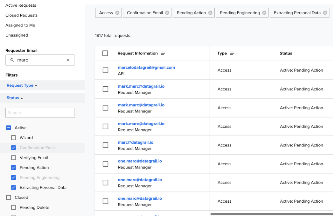Toggle the select-all requests checkbox
Viewport: 334px width, 216px height.
tap(105, 53)
